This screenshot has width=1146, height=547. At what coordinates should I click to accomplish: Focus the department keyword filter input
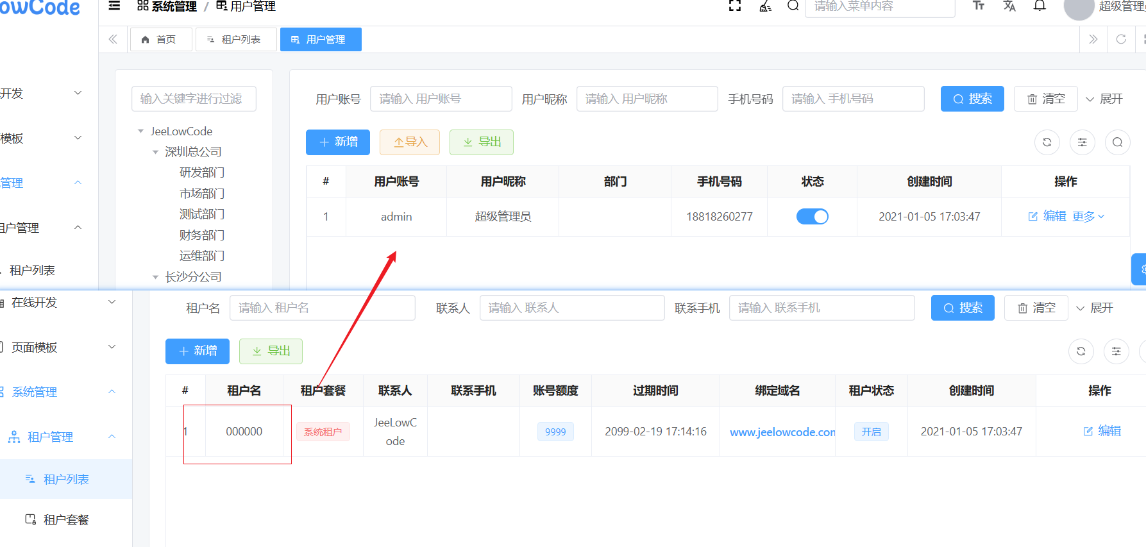coord(194,99)
